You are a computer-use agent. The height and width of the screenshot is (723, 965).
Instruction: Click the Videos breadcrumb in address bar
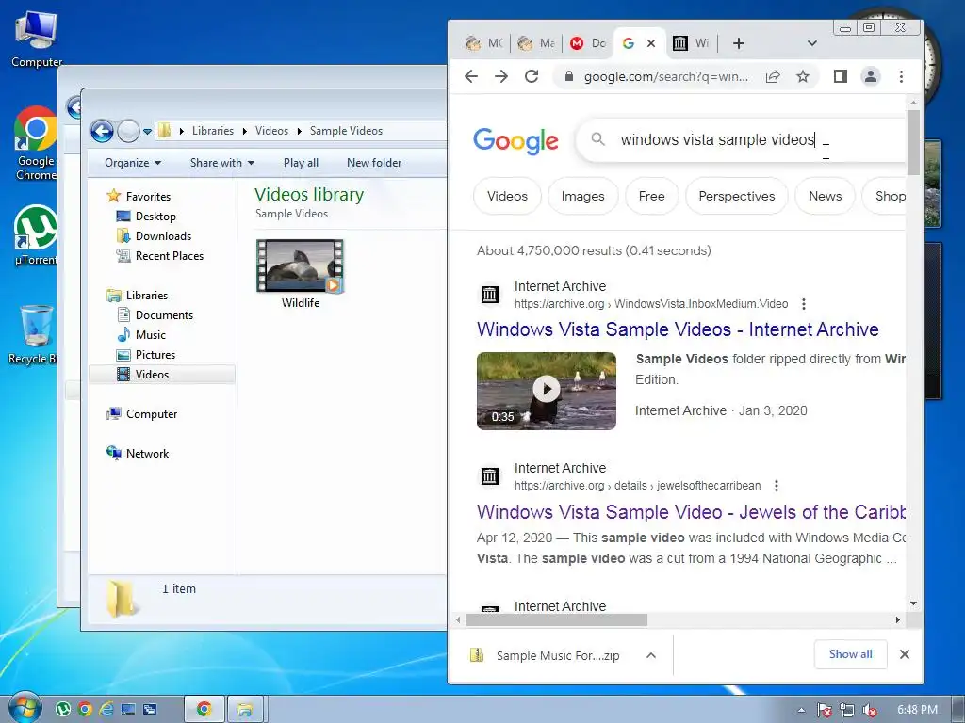[271, 131]
